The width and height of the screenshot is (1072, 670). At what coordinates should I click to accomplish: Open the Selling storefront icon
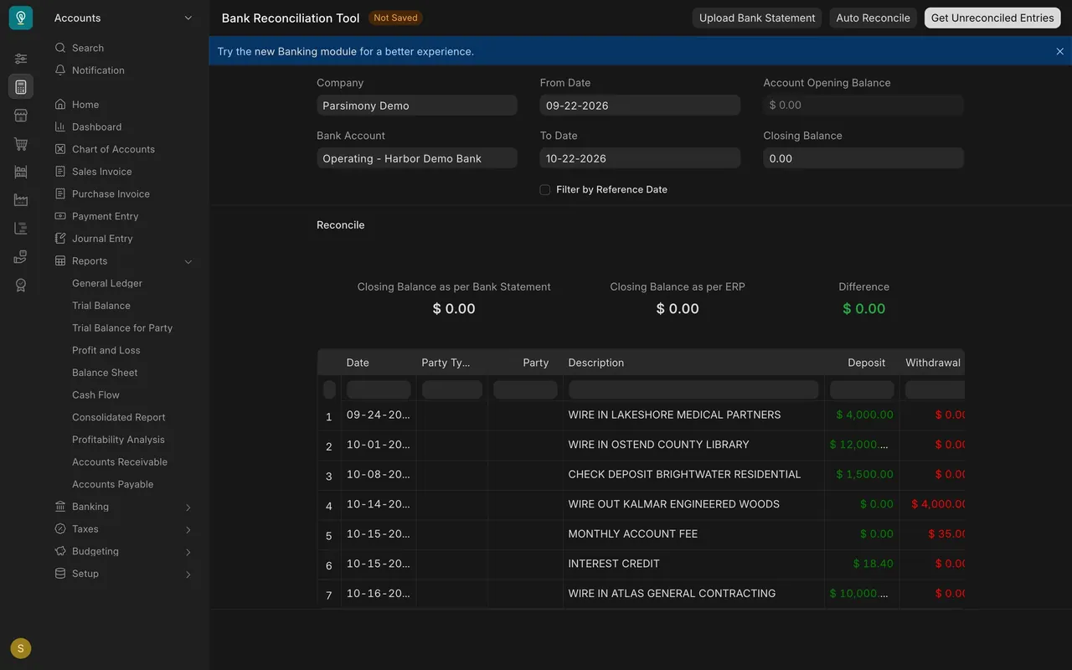coord(21,116)
